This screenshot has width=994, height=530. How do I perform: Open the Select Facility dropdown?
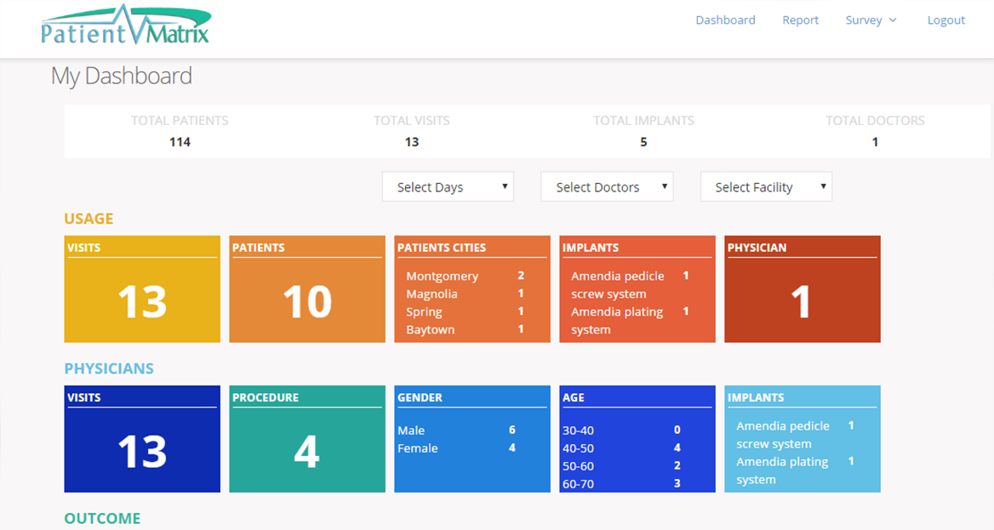(766, 187)
